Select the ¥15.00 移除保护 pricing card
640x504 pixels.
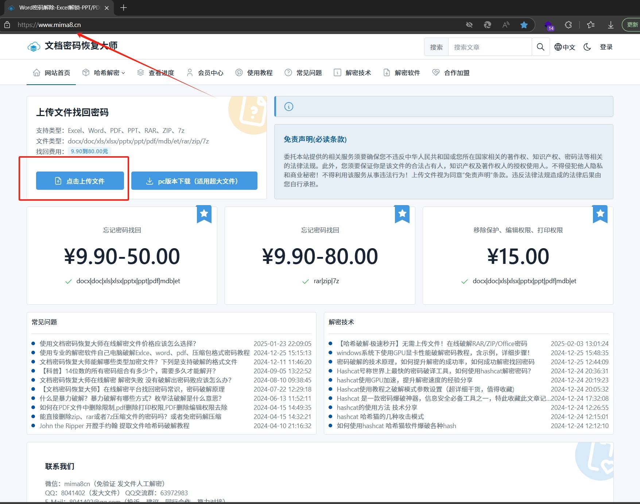pos(518,255)
